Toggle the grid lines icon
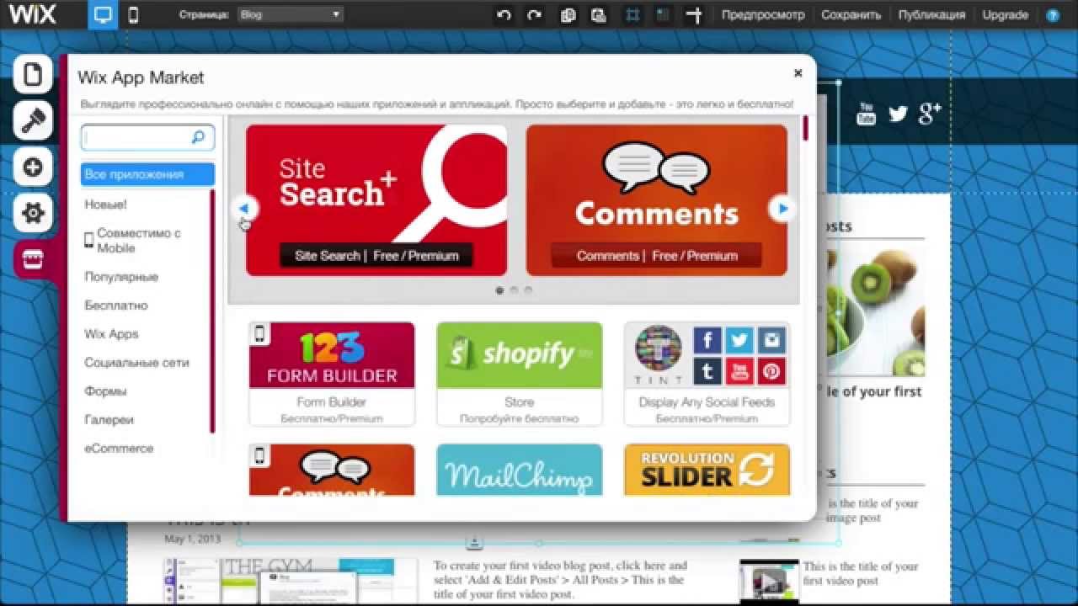 [x=632, y=15]
